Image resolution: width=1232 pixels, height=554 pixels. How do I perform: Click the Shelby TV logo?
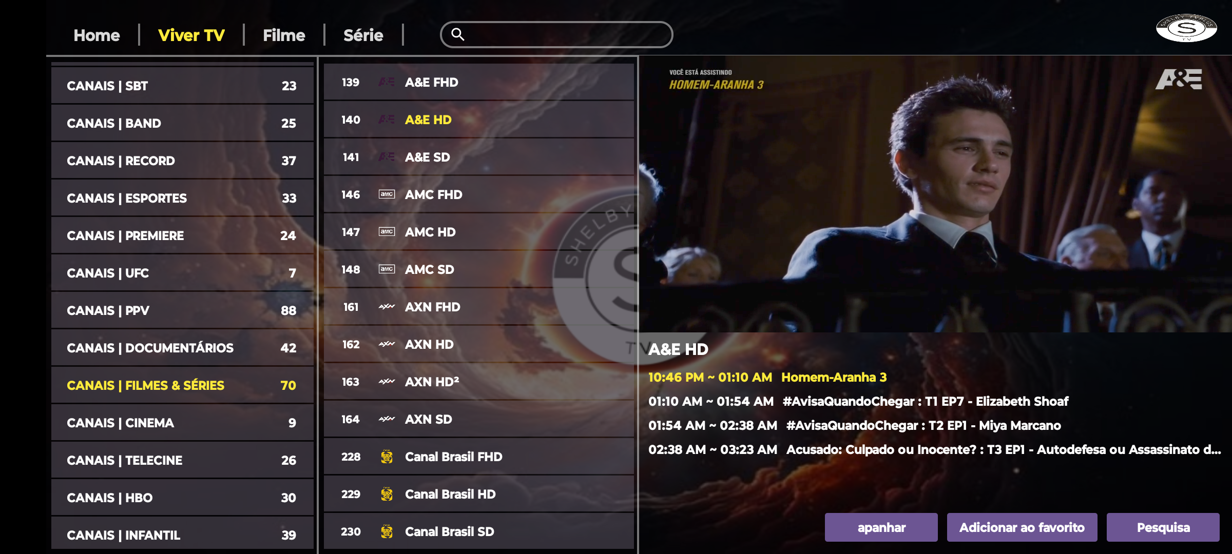1186,28
